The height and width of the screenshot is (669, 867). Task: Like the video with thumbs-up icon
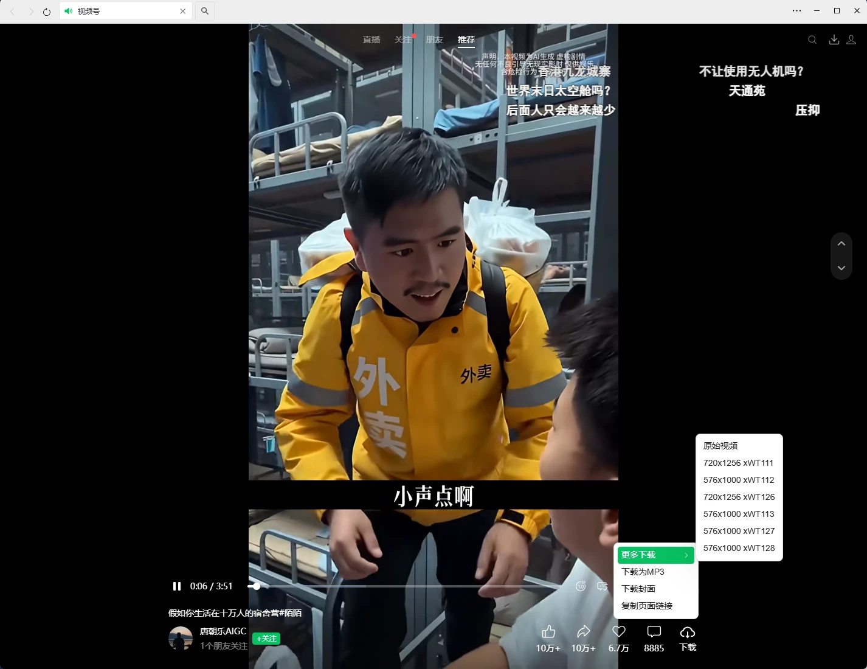(x=548, y=632)
